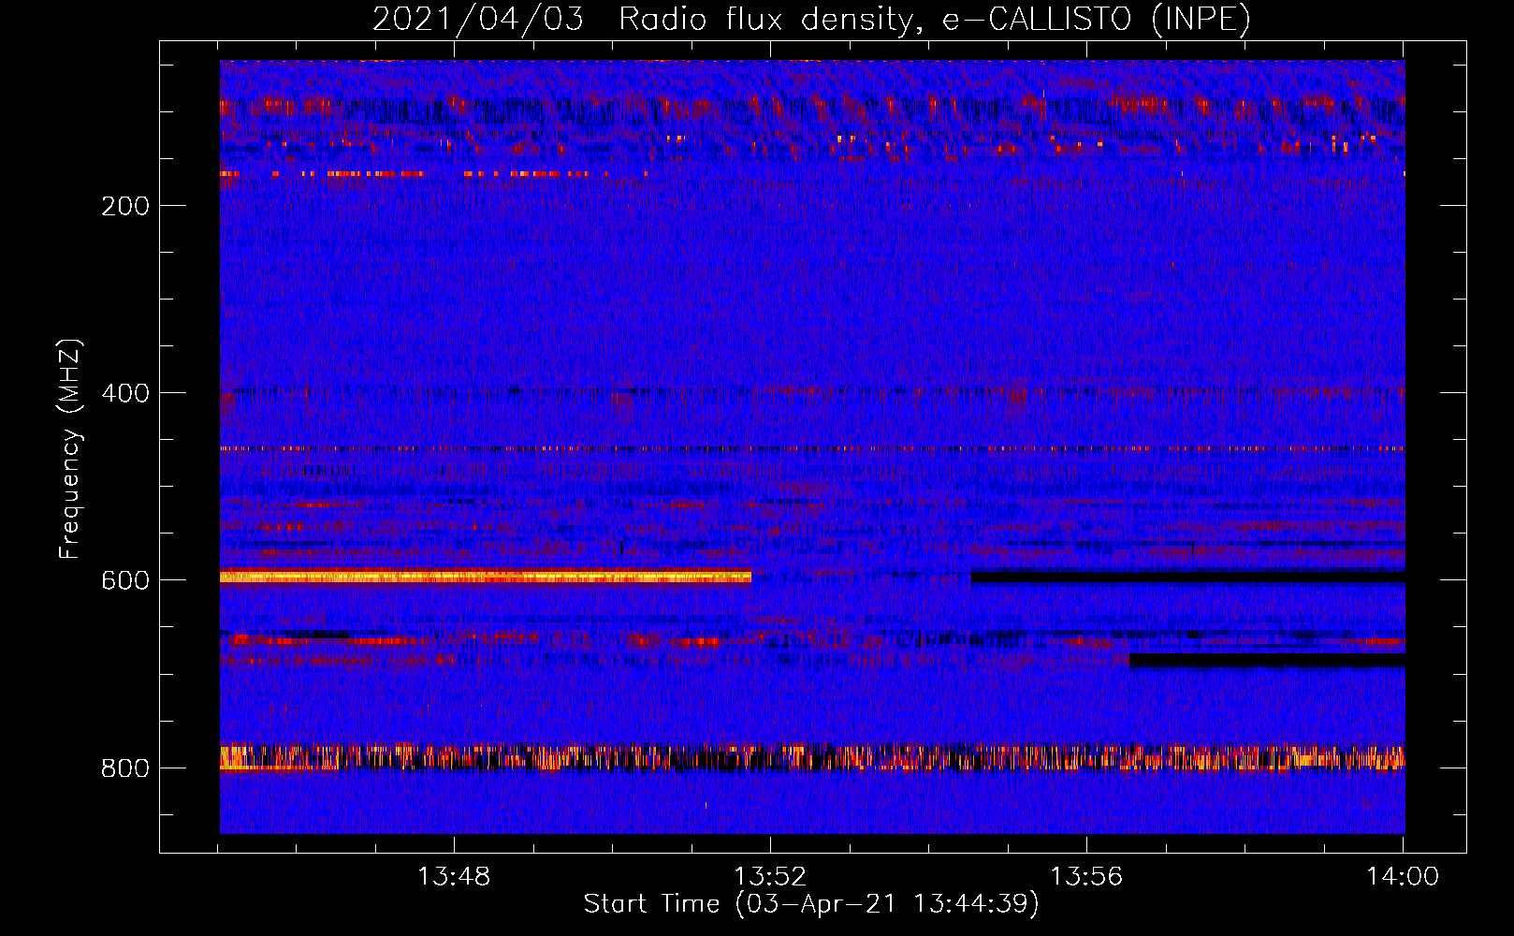Select the 400 frequency tick label

pos(125,393)
